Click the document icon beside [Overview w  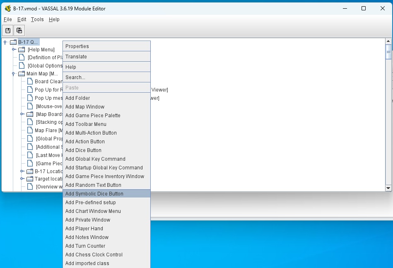pyautogui.click(x=30, y=186)
